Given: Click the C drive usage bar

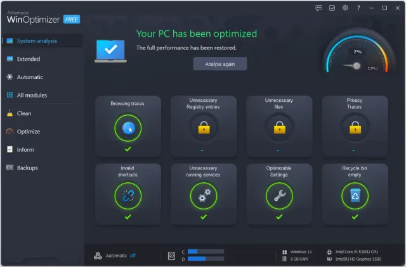Looking at the screenshot, I should tap(206, 252).
